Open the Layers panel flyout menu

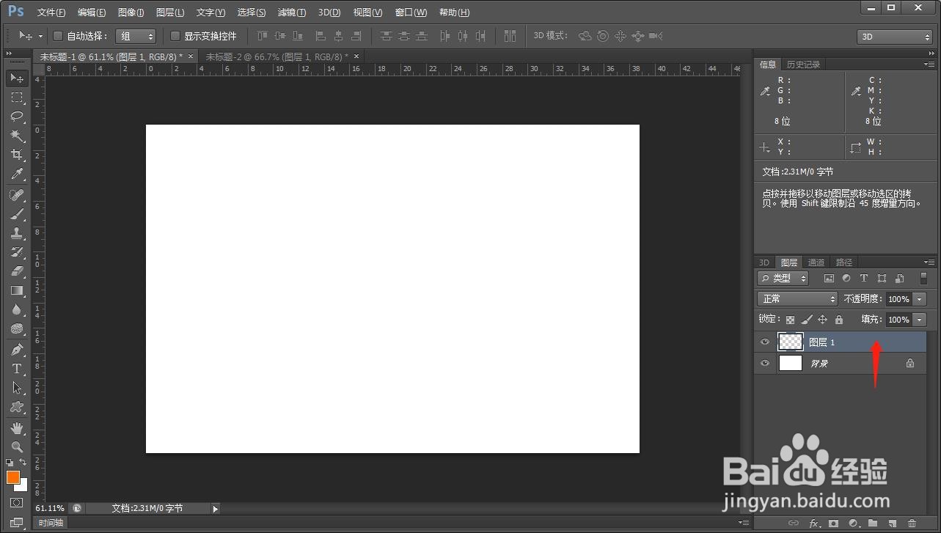pos(930,262)
